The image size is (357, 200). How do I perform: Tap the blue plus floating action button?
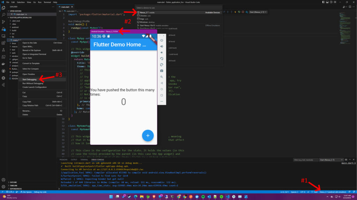[148, 135]
